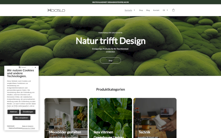
Task: Open the shopping cart icon
Action: point(173,10)
